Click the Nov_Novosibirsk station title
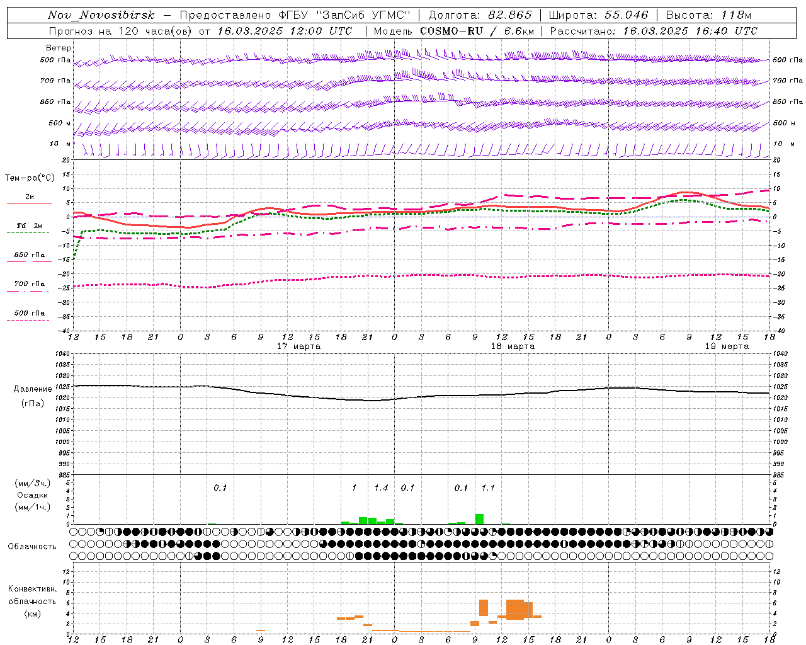 click(101, 15)
